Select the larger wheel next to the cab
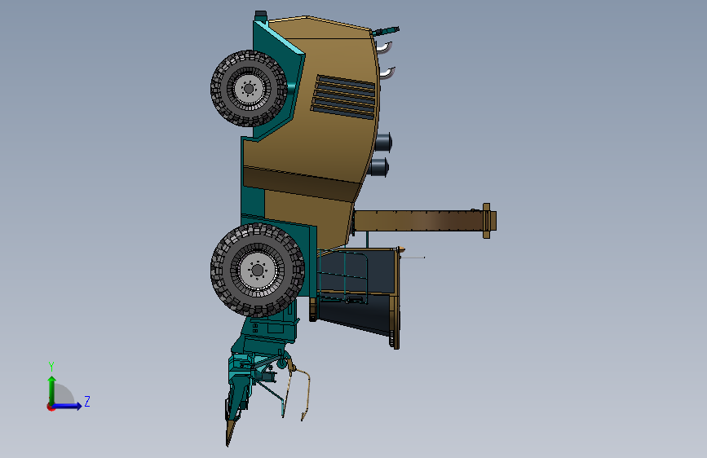The width and height of the screenshot is (707, 458). [x=258, y=270]
